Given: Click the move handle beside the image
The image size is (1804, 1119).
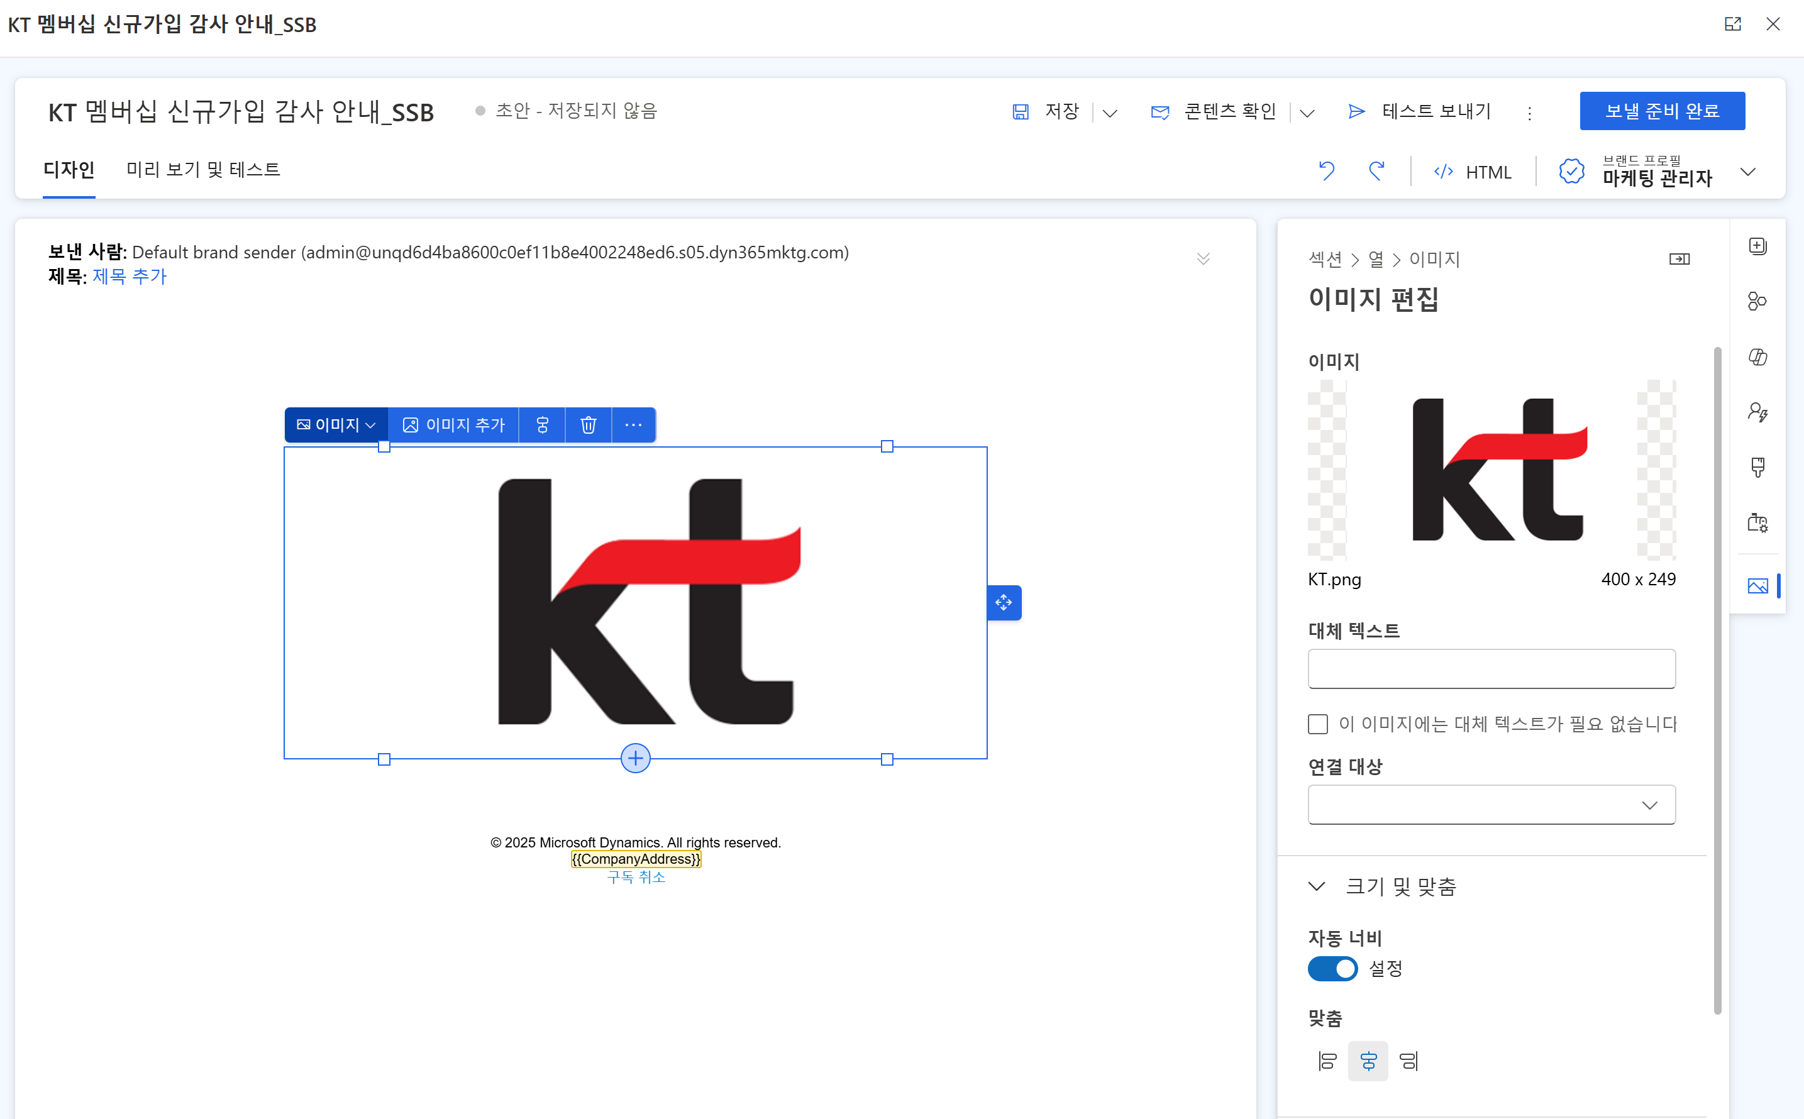Looking at the screenshot, I should (x=1004, y=602).
